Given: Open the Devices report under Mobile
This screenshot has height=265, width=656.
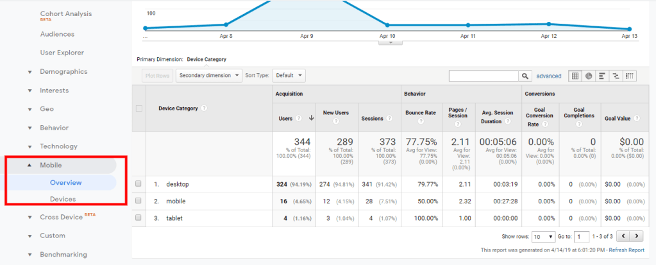Looking at the screenshot, I should tap(63, 199).
